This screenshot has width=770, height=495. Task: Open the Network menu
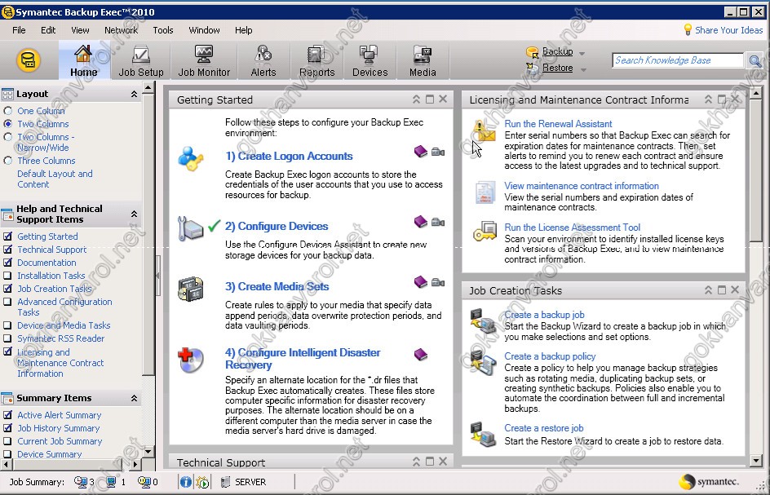(x=121, y=30)
